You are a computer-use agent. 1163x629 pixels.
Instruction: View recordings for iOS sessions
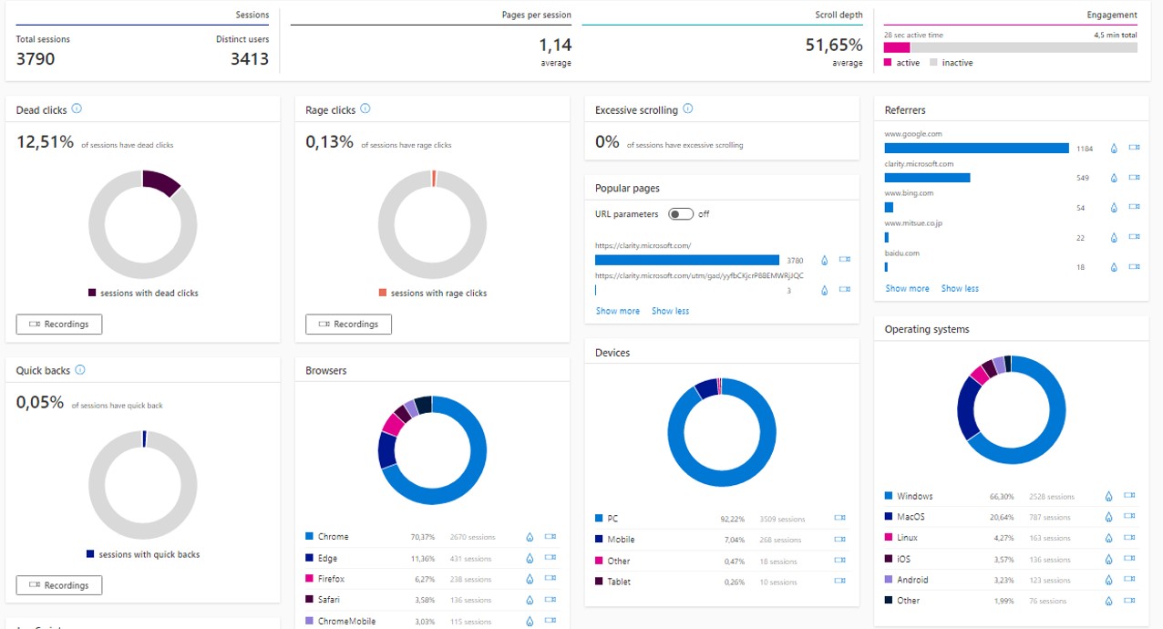click(1130, 559)
